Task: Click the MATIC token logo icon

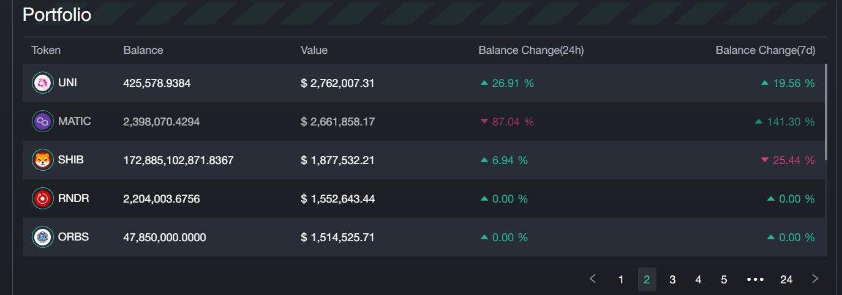Action: coord(43,121)
